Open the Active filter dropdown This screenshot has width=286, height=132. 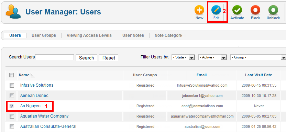click(212, 57)
